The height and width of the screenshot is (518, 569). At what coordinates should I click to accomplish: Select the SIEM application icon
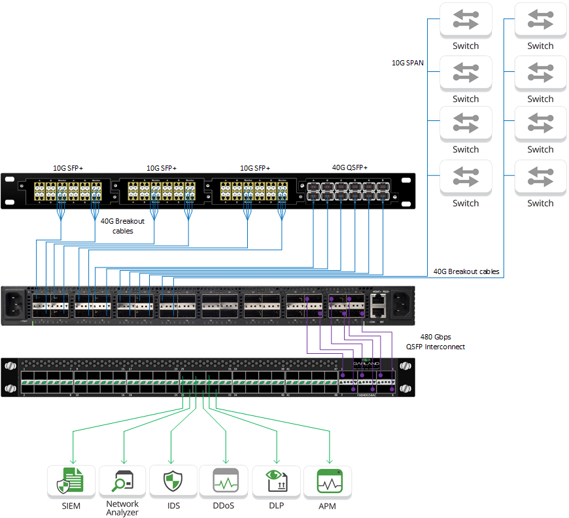(x=70, y=480)
